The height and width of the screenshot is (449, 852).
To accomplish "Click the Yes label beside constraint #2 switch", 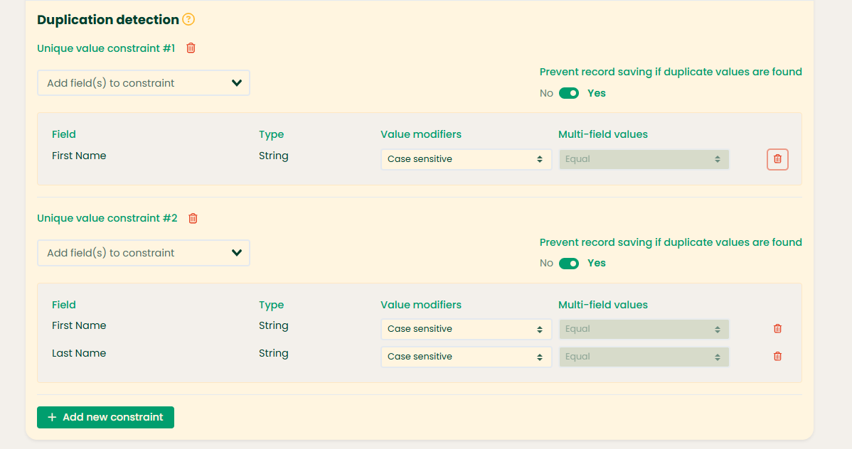I will point(597,264).
